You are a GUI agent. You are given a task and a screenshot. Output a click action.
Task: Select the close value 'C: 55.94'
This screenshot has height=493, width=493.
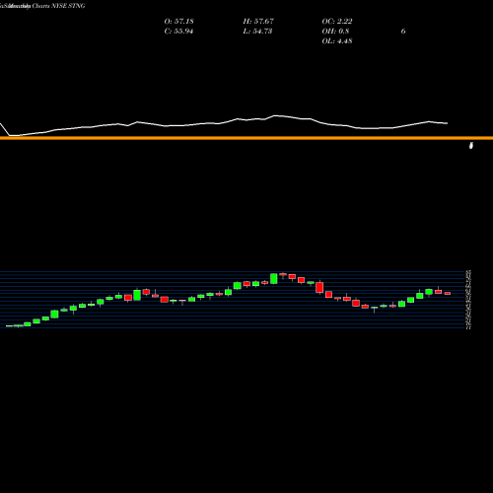coord(178,32)
